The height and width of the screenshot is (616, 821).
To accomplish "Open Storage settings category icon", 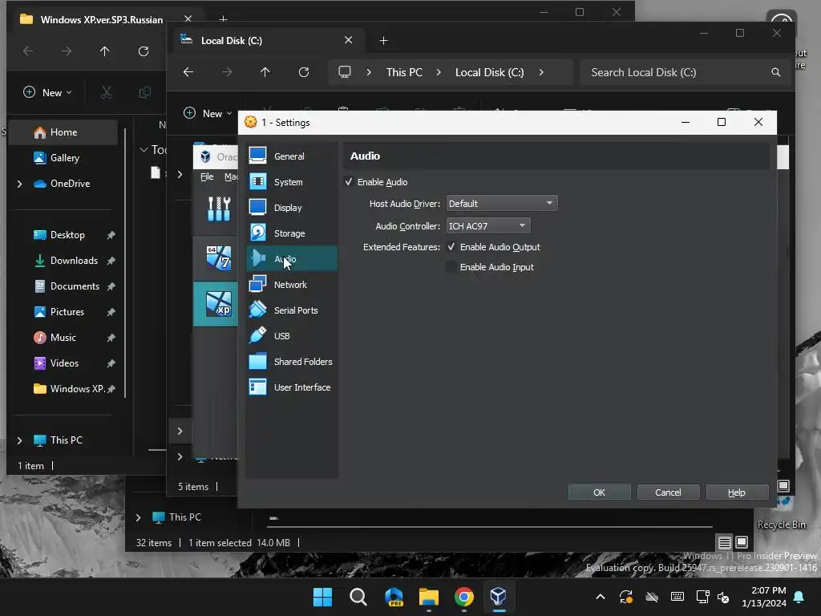I will point(257,233).
